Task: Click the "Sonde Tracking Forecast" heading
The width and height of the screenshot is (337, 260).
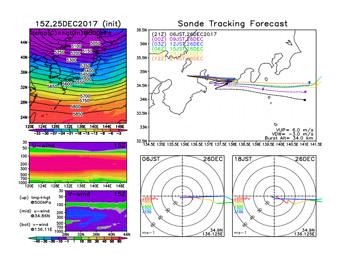Action: click(233, 23)
